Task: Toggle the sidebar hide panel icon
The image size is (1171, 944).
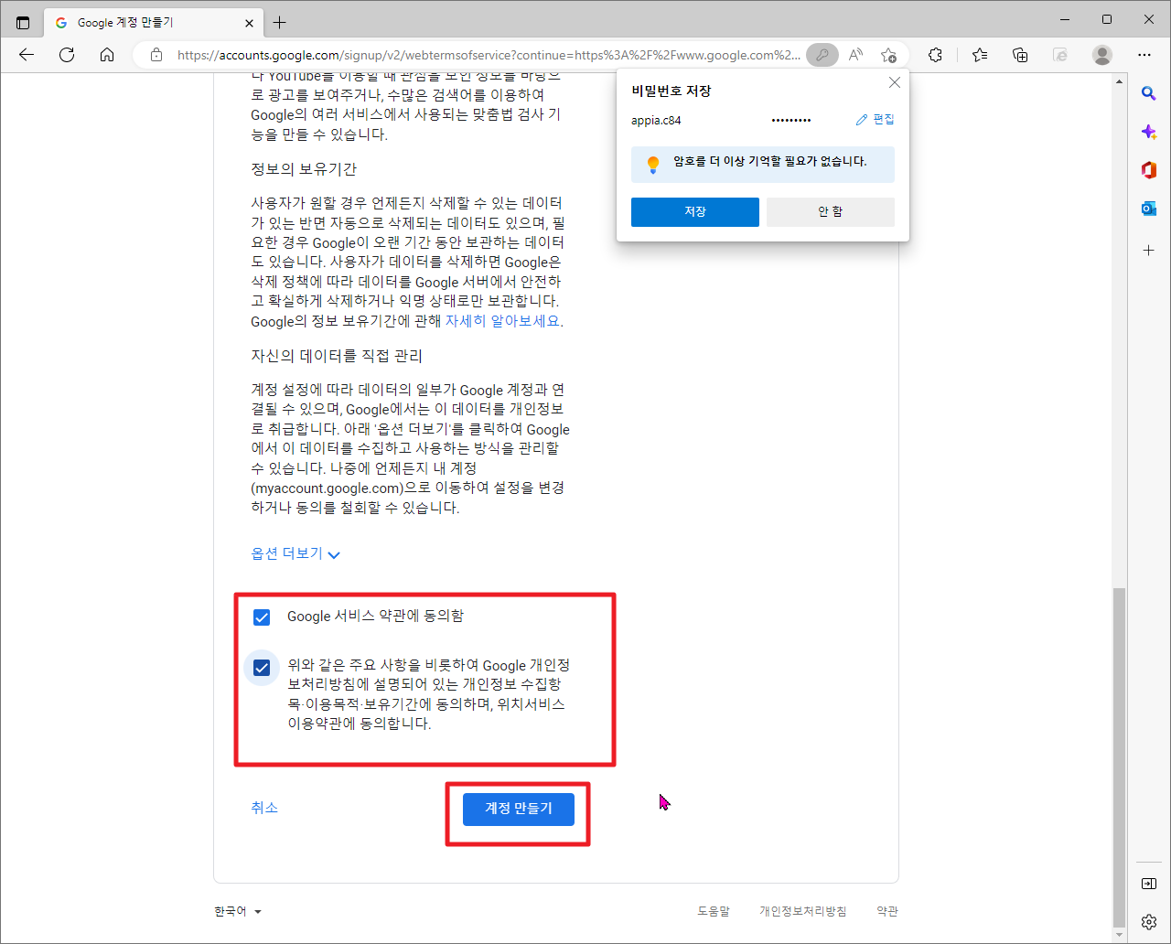Action: point(1149,884)
